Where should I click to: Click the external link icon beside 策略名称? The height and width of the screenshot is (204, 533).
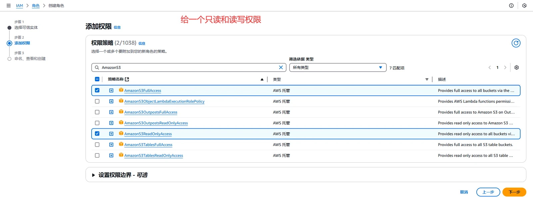click(x=127, y=79)
